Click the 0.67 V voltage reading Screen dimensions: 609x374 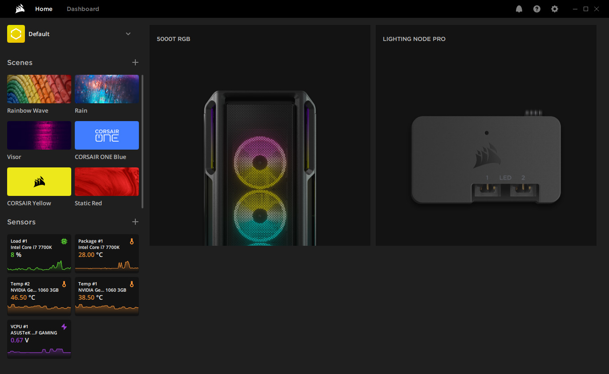20,341
